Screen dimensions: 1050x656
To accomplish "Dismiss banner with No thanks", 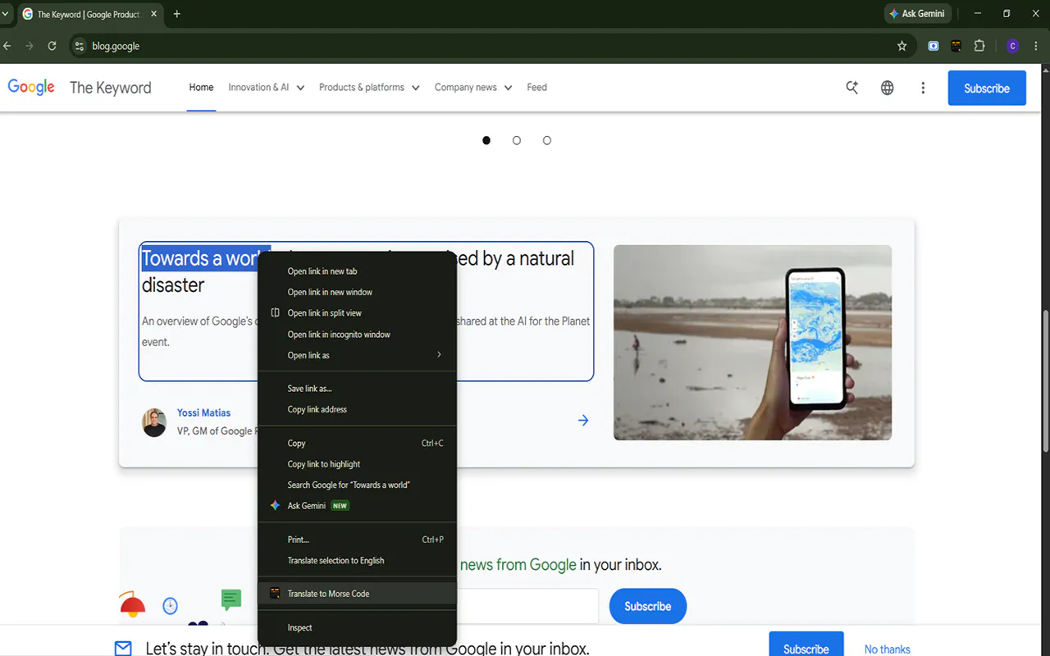I will tap(888, 649).
